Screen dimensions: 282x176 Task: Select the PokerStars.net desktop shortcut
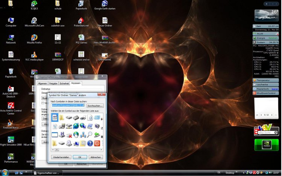point(81,22)
